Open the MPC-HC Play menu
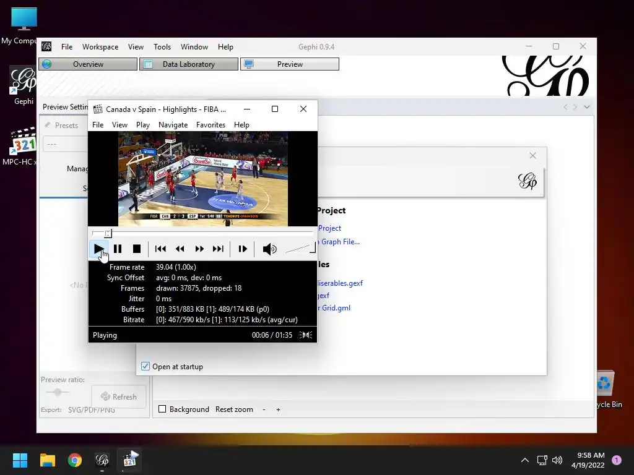Screen dimensions: 634x475 (x=143, y=125)
